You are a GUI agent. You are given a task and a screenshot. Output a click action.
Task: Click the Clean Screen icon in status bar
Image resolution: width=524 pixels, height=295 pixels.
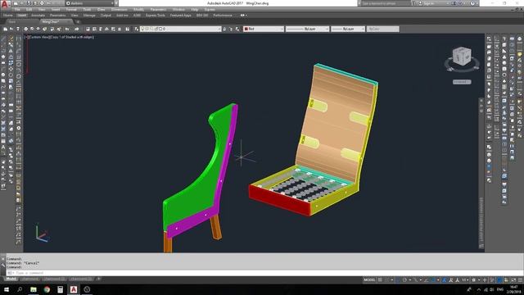(513, 280)
